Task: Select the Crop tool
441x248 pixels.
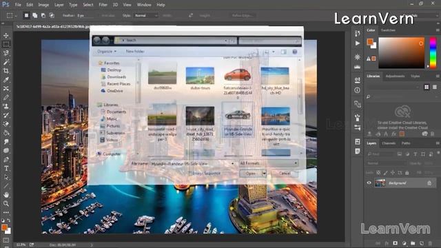Action: [x=6, y=71]
